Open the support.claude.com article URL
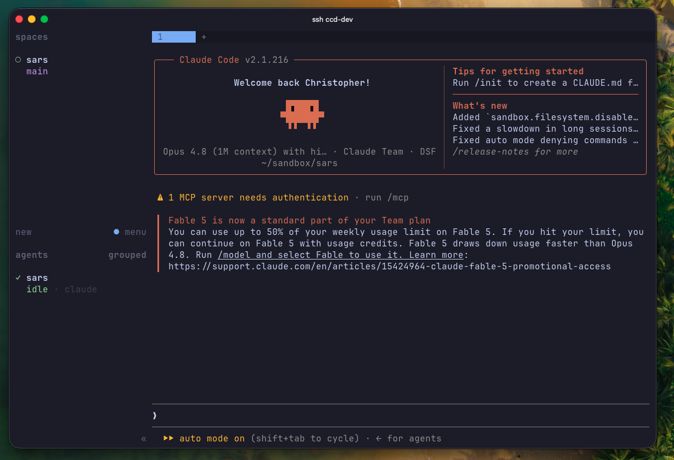 pos(390,267)
